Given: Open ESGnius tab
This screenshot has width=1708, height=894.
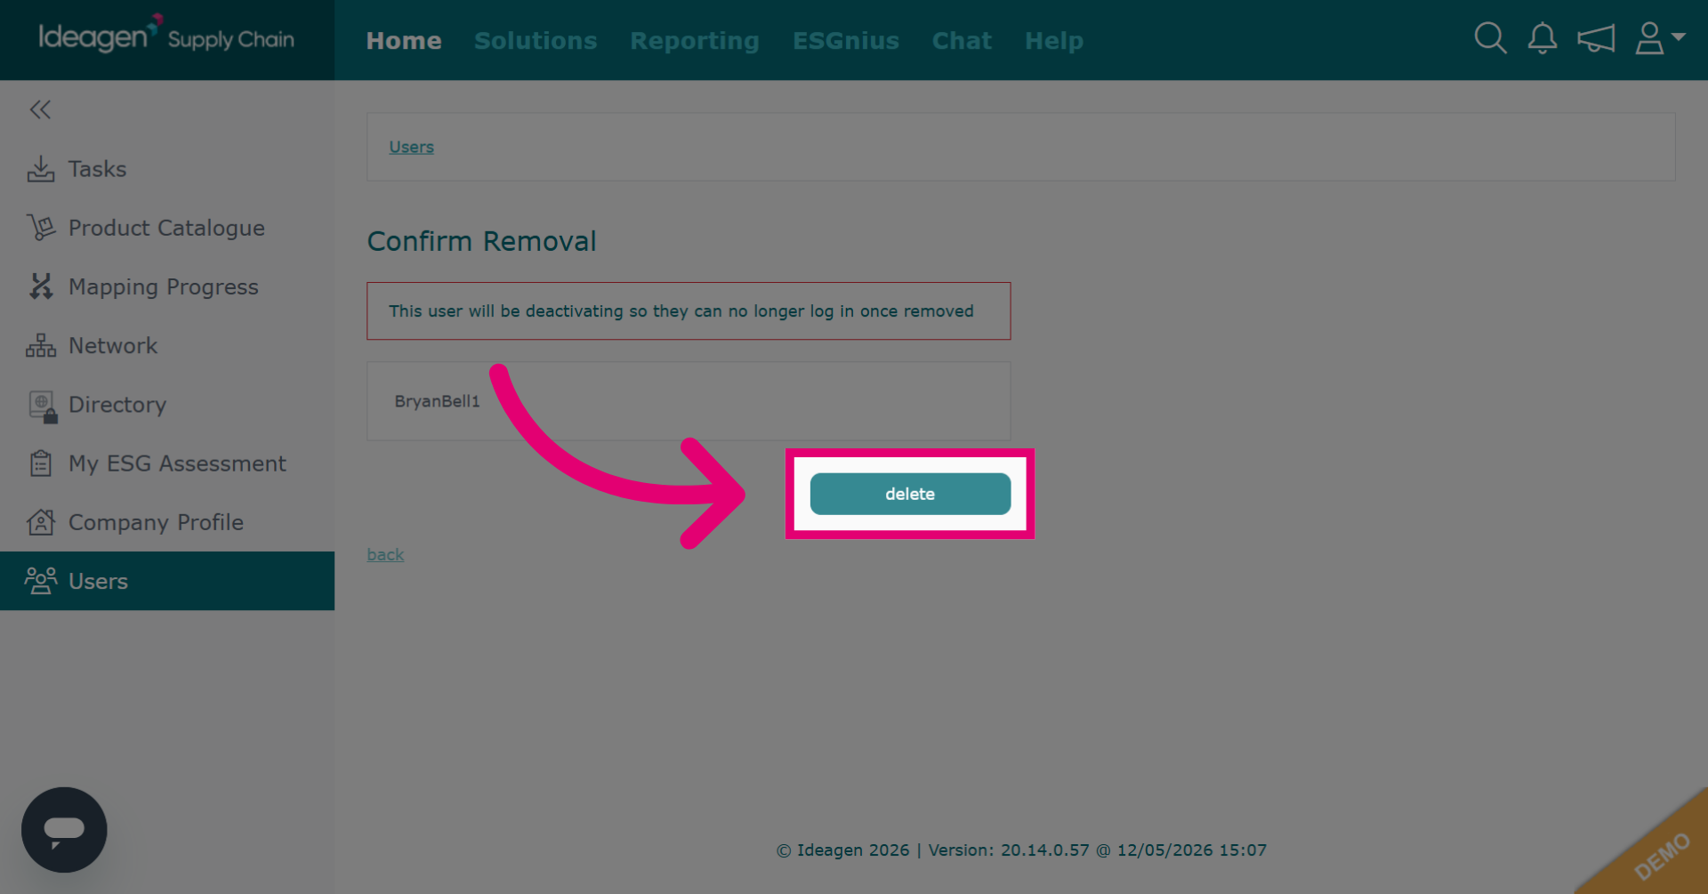Looking at the screenshot, I should point(846,40).
